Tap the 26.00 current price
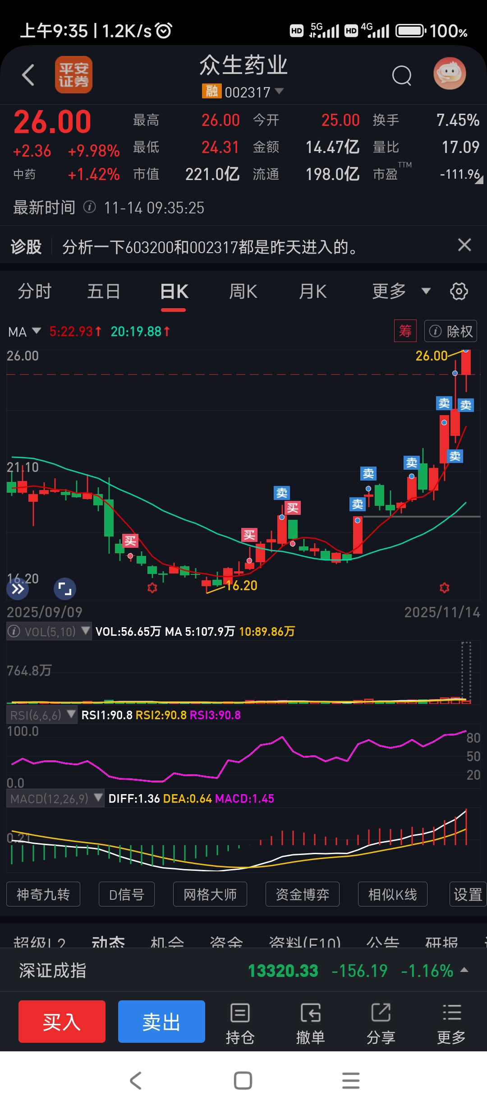487x1110 pixels. [52, 122]
